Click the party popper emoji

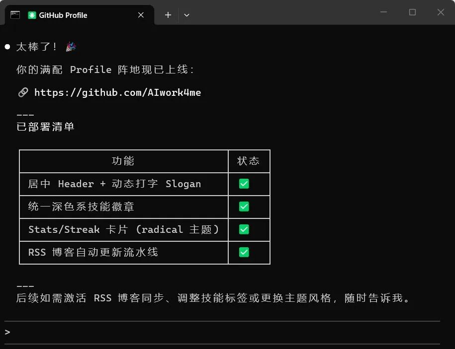coord(71,47)
